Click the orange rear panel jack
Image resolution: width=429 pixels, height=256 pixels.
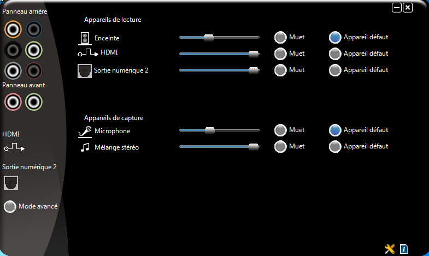pos(13,29)
